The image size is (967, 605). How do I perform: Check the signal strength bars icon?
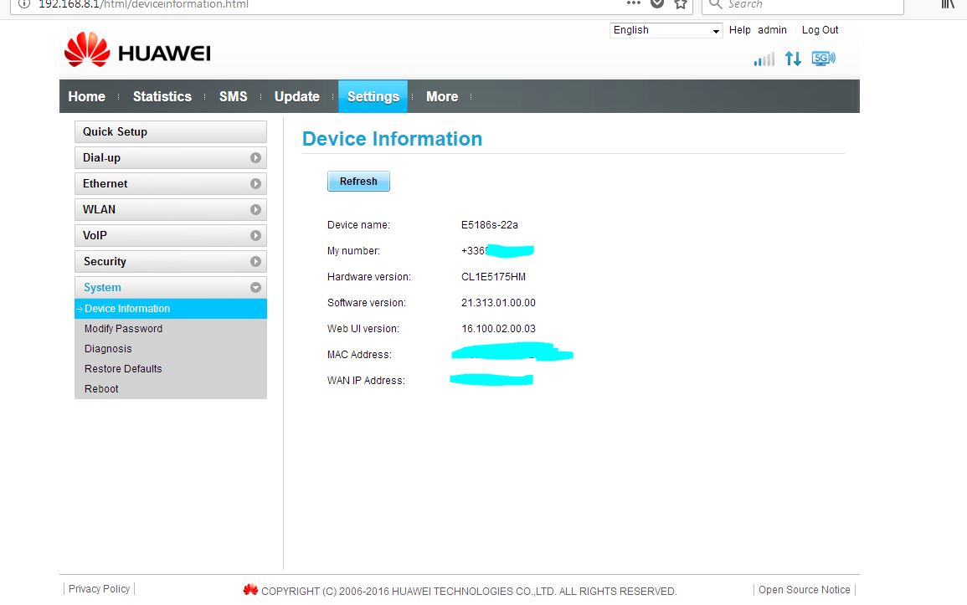coord(764,59)
